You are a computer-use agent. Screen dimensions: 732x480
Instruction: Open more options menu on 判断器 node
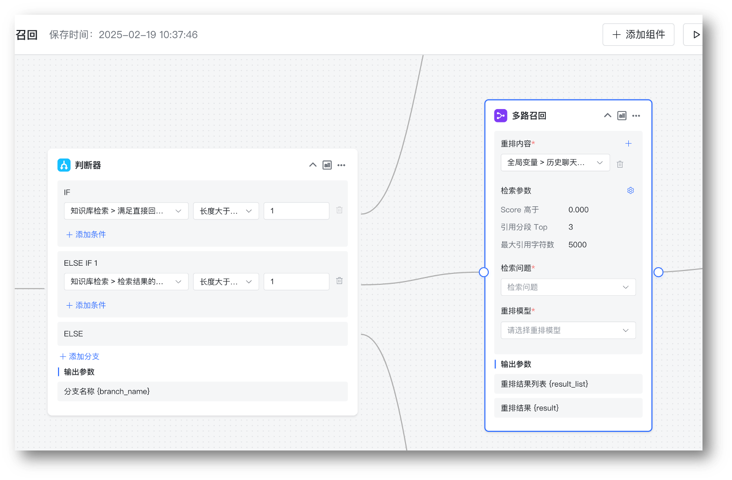(341, 165)
